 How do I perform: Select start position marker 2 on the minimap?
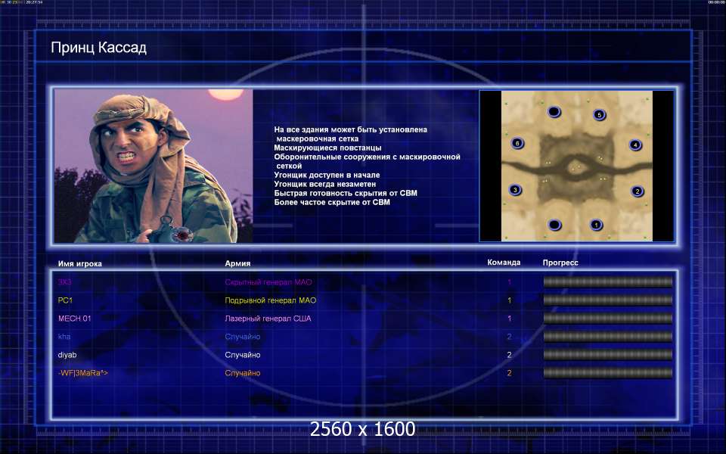tap(638, 191)
